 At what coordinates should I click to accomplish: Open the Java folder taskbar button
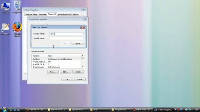tap(99, 110)
